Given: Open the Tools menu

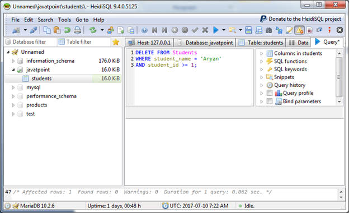Looking at the screenshot, I should [x=64, y=20].
